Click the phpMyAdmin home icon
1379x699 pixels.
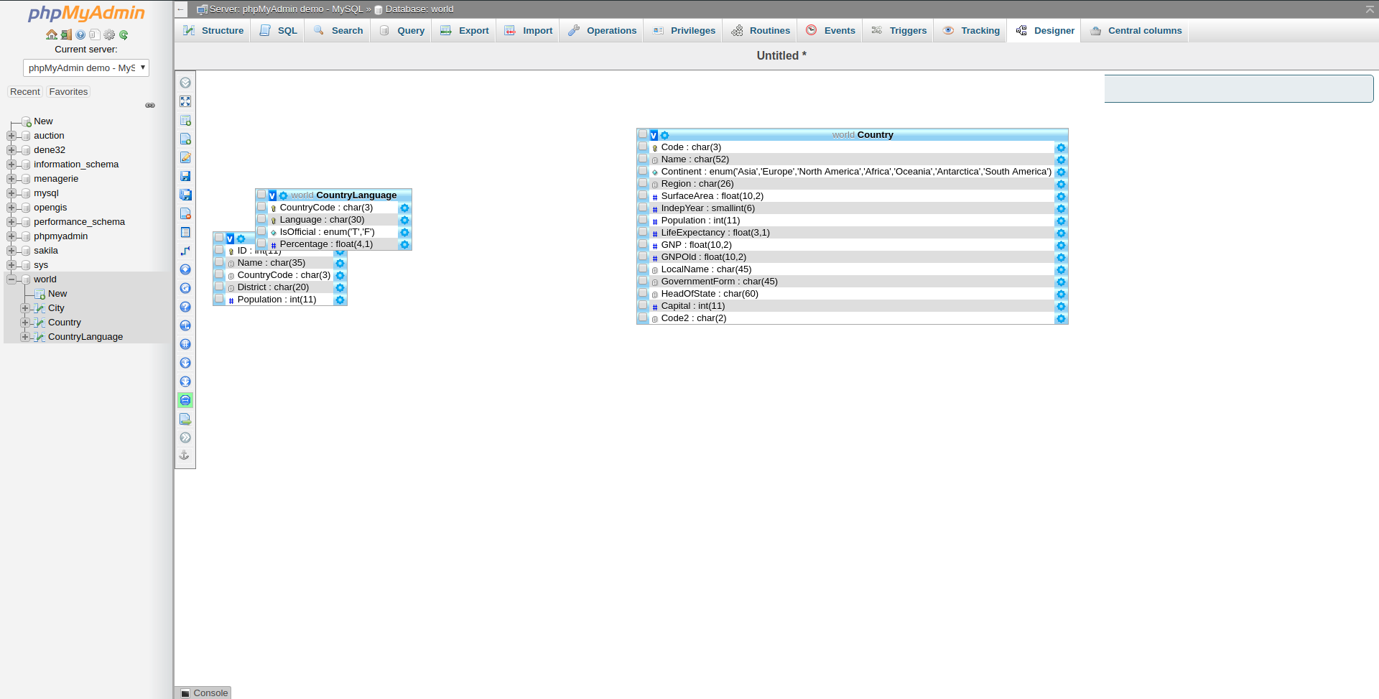pos(51,34)
